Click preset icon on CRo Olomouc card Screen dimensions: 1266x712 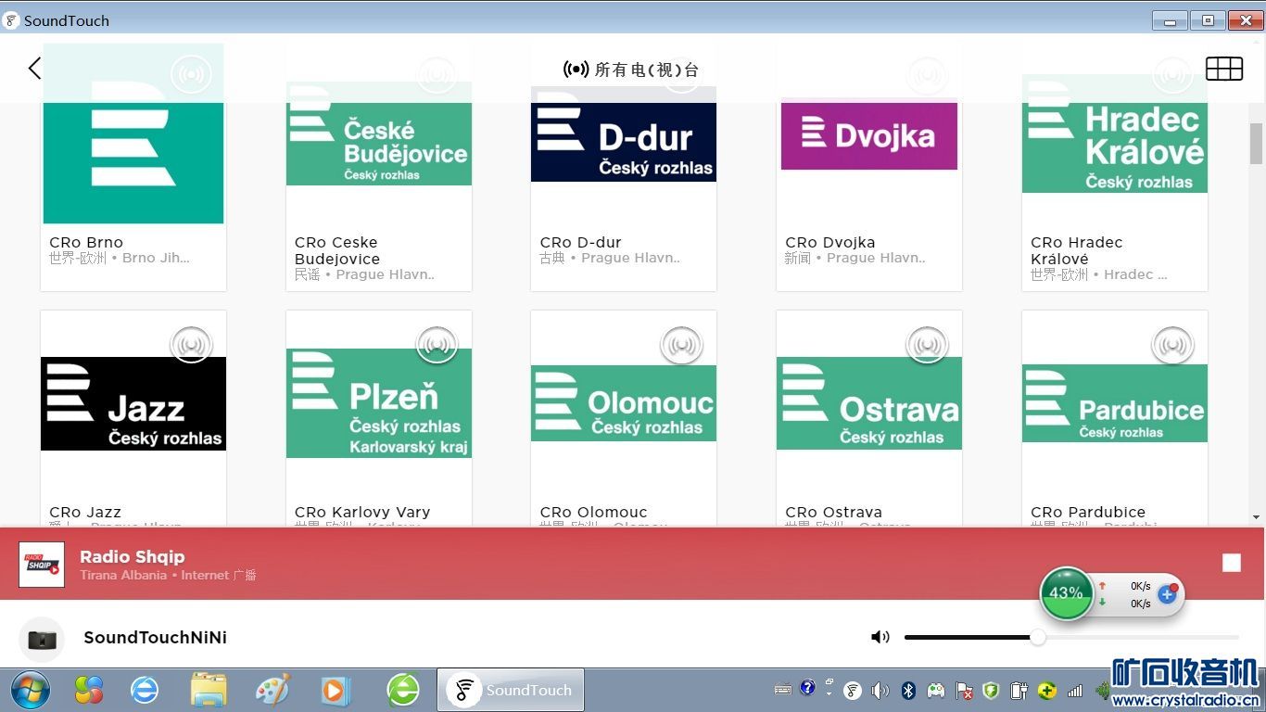[681, 345]
